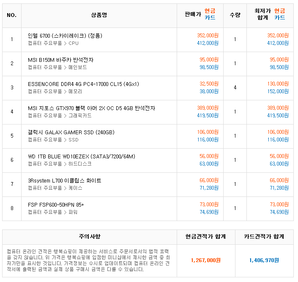Click the quantity 4 for ESSENCORE memory
The image size is (298, 282).
235,88
